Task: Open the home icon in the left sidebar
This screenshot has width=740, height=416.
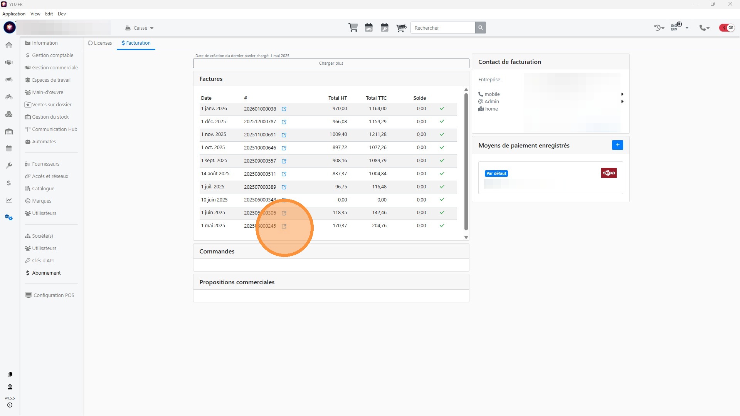Action: pos(9,45)
